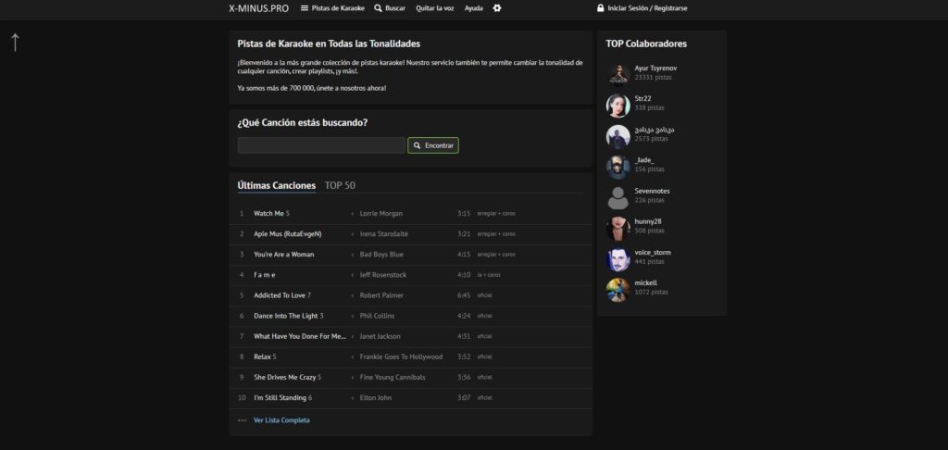Open artist Bad Boys Blue

click(x=381, y=255)
